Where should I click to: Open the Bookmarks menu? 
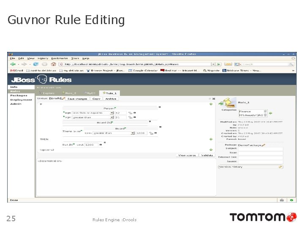coord(60,58)
